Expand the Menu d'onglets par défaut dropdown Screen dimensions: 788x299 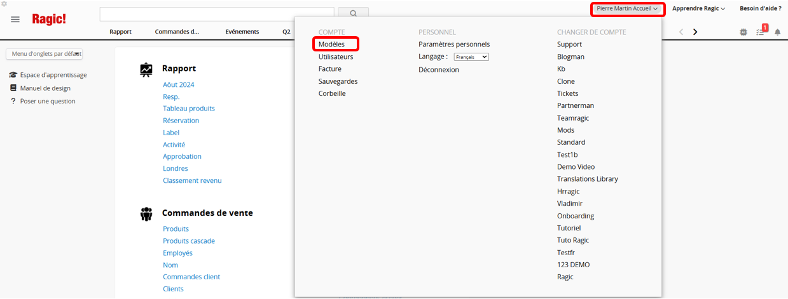coord(44,54)
